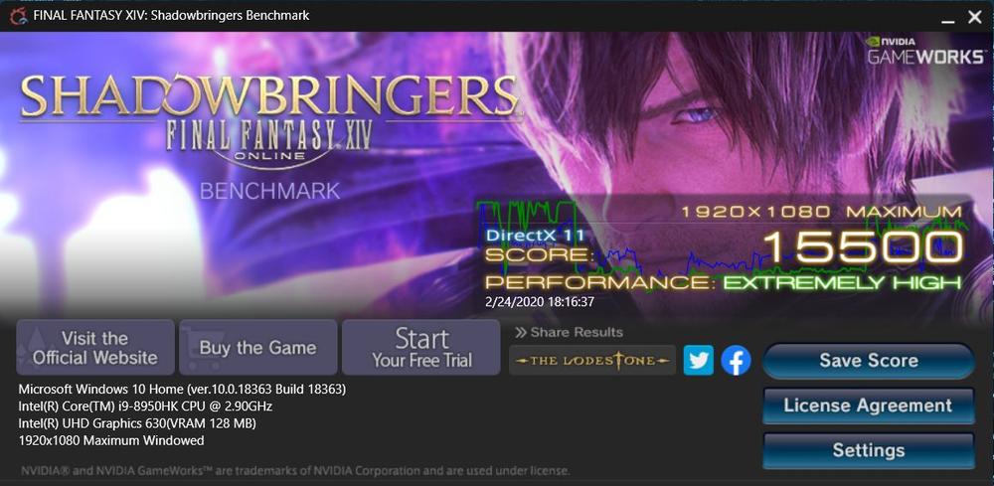Click the 2/24/2020 result timestamp
The width and height of the screenshot is (994, 486).
pyautogui.click(x=540, y=301)
